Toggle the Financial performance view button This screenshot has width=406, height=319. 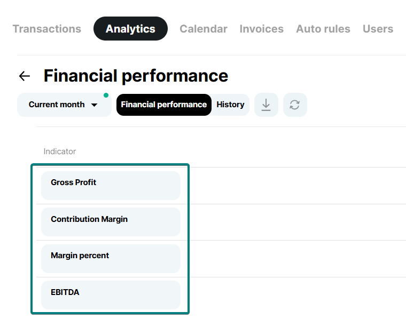(x=163, y=105)
